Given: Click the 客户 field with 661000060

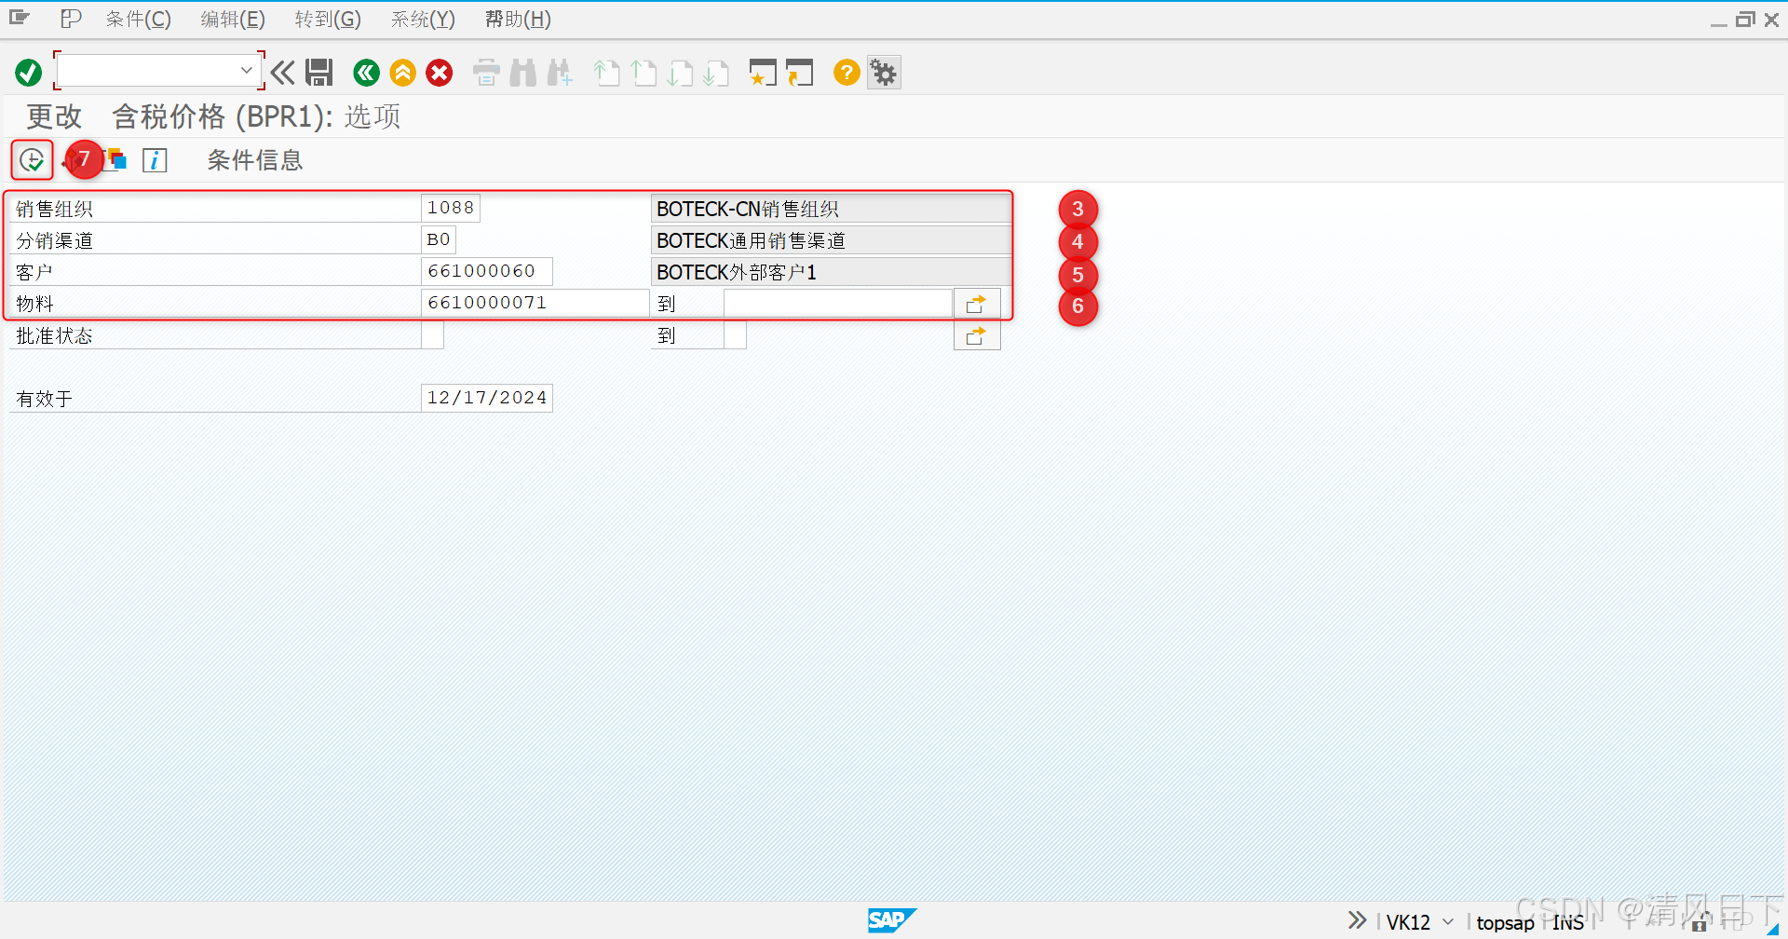Looking at the screenshot, I should (487, 271).
